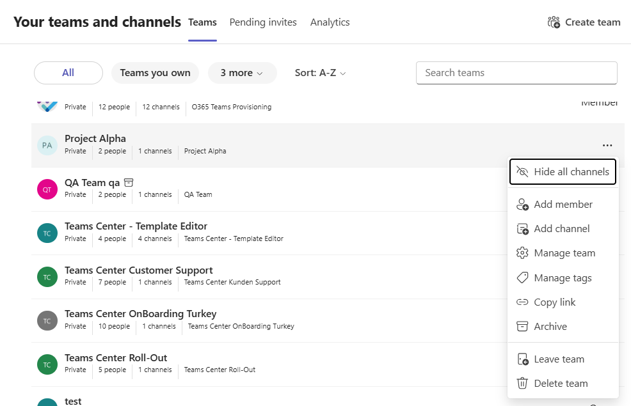Open the test team name
This screenshot has height=406, width=631.
(x=73, y=401)
